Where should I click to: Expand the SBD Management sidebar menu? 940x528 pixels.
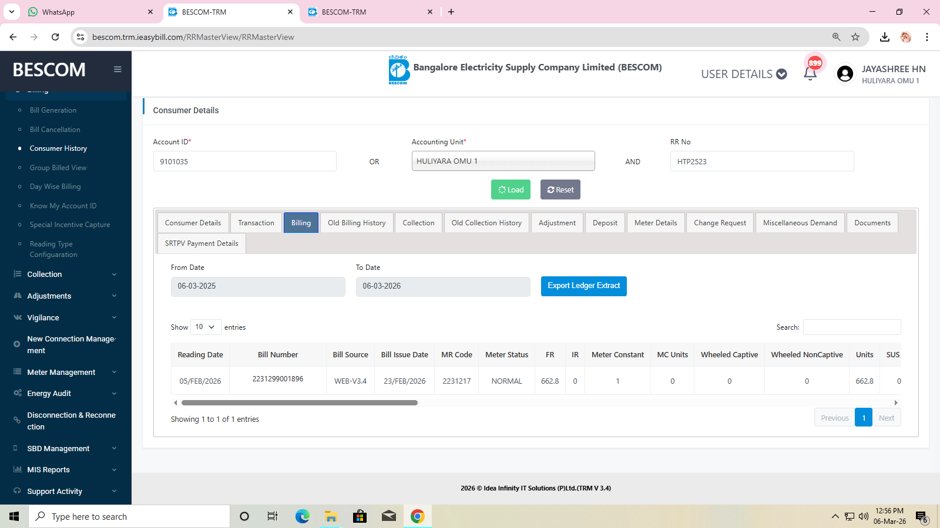tap(66, 448)
